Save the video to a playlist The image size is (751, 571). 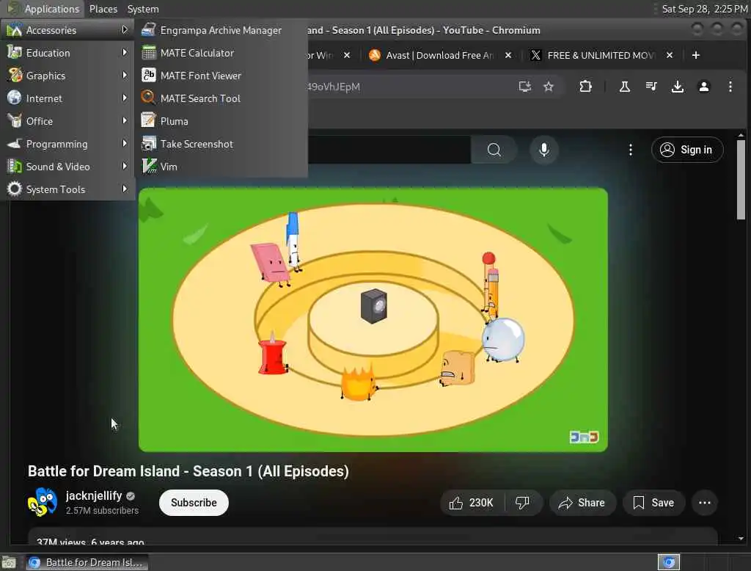pos(653,503)
